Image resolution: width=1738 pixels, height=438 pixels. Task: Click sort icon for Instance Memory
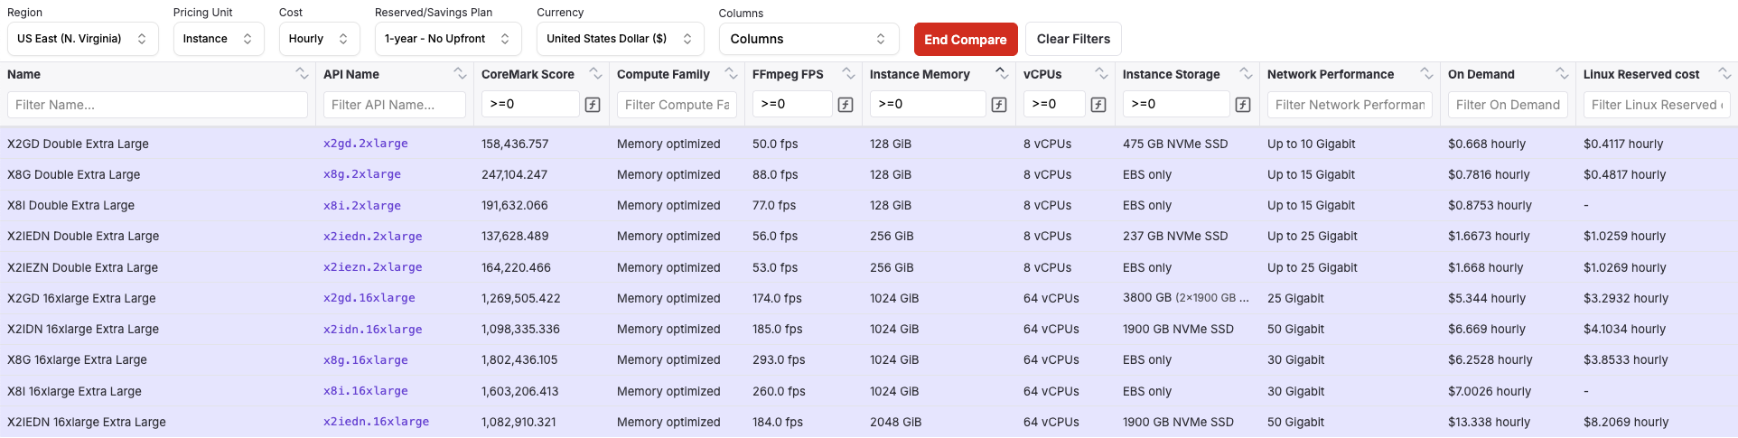pyautogui.click(x=1002, y=74)
